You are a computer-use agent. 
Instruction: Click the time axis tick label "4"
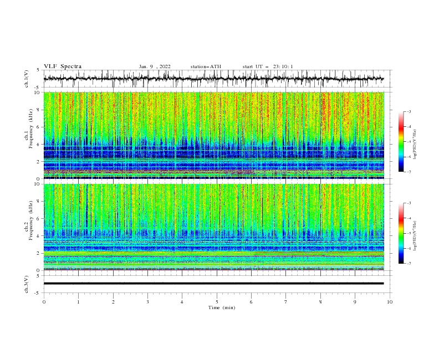(x=182, y=302)
